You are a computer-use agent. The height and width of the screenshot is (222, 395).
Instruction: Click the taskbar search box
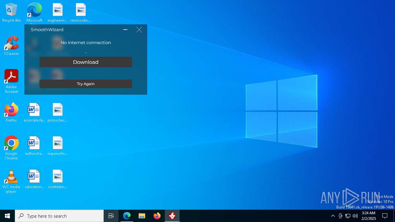click(x=59, y=216)
